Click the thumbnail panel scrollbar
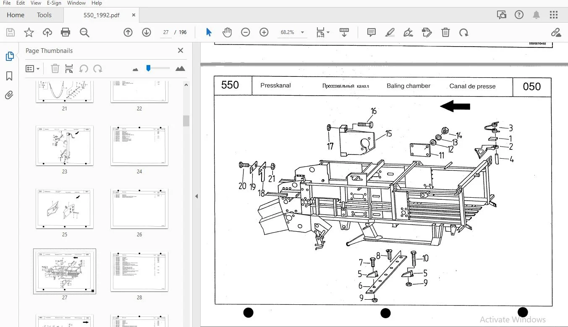The image size is (568, 327). point(186,121)
